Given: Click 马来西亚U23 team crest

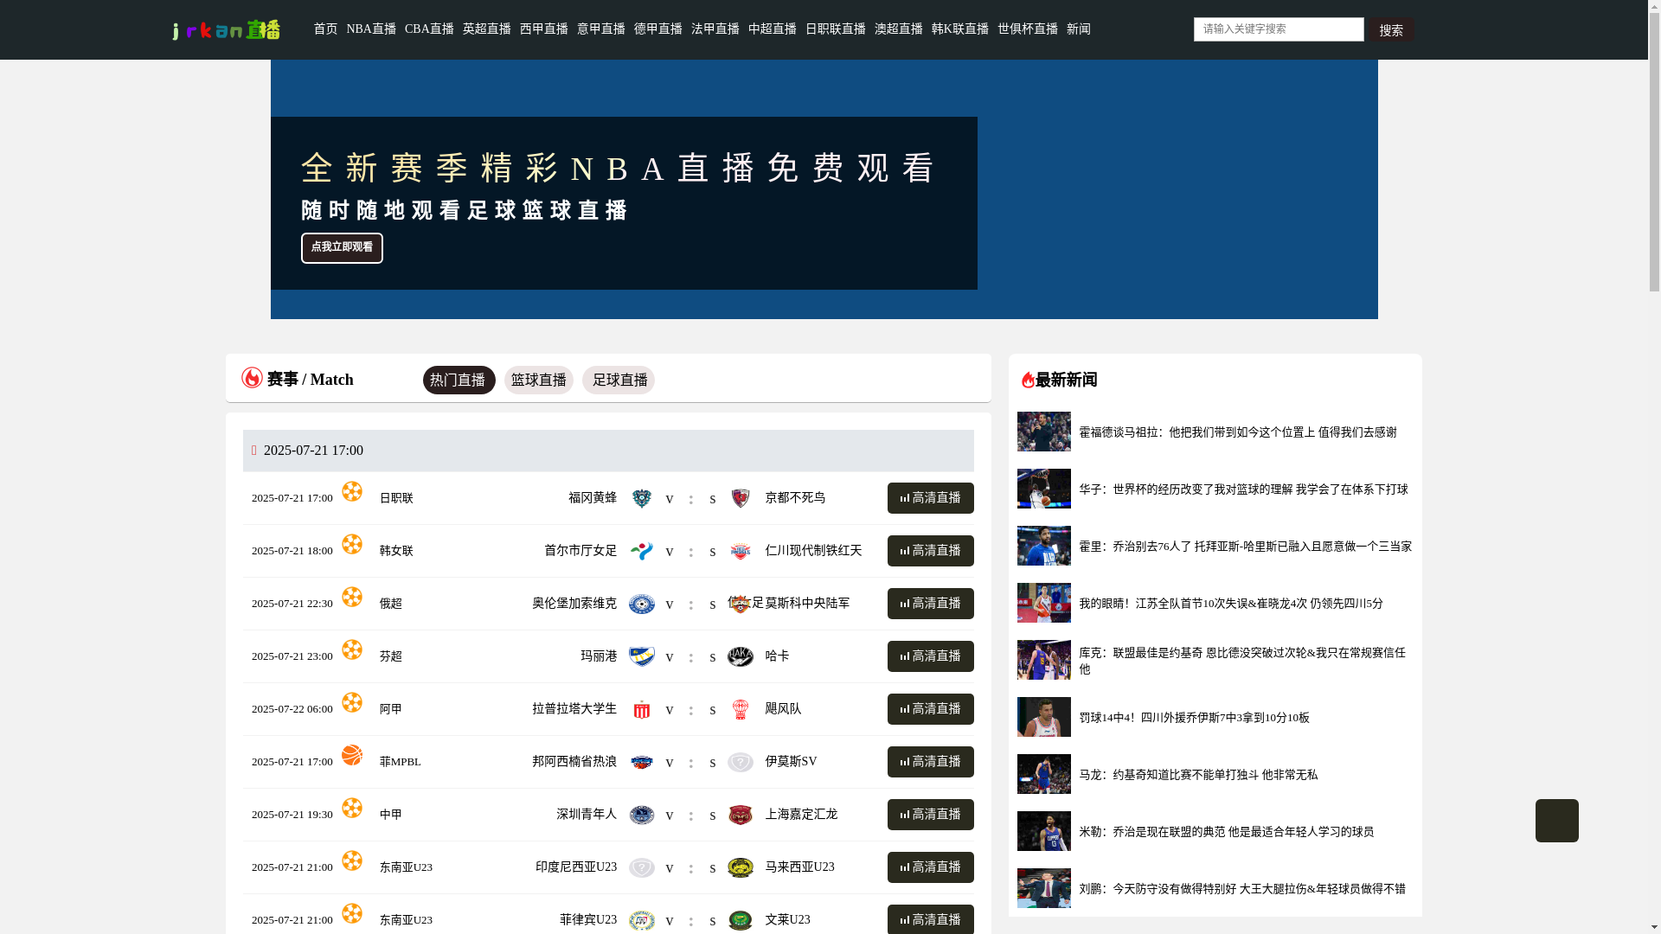Looking at the screenshot, I should tap(741, 867).
